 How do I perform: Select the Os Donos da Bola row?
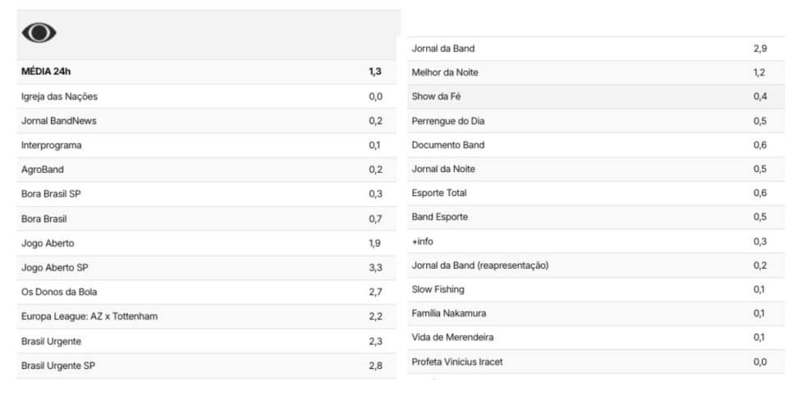(x=207, y=292)
